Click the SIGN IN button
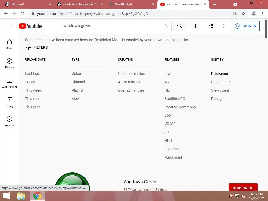Screen dimensions: 268x201 pos(245,26)
